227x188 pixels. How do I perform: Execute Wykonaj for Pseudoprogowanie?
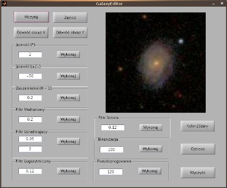[150, 171]
